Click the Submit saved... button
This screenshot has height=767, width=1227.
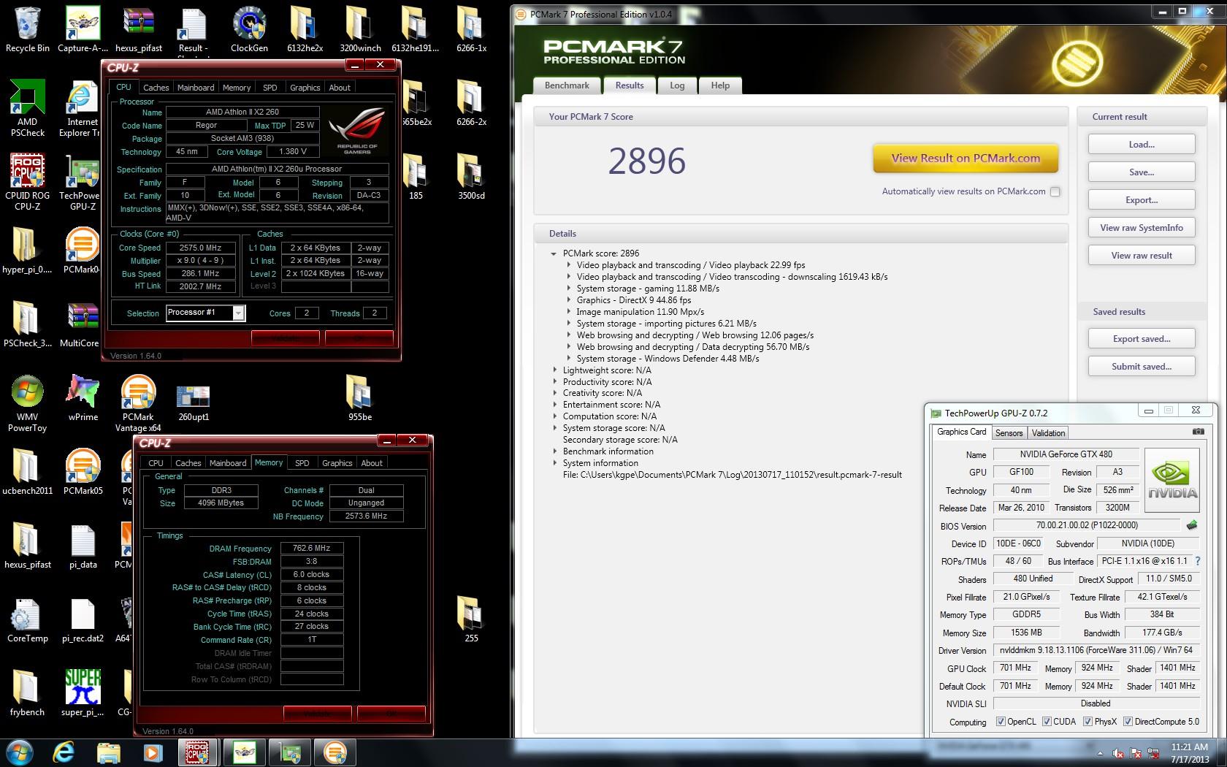click(1142, 367)
